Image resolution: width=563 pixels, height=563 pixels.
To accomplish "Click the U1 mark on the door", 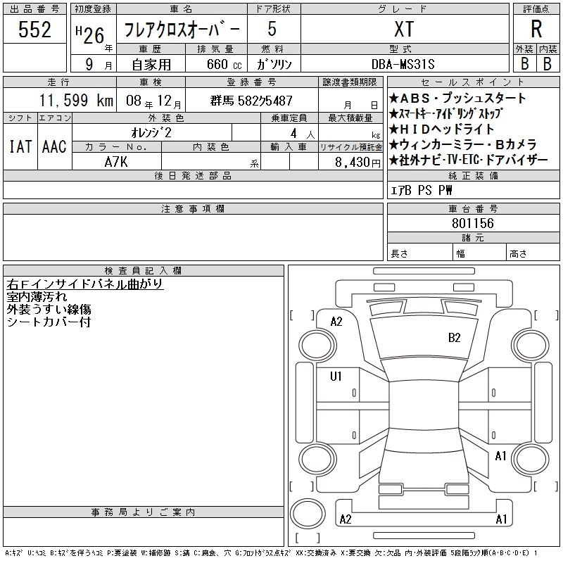I will pyautogui.click(x=336, y=377).
